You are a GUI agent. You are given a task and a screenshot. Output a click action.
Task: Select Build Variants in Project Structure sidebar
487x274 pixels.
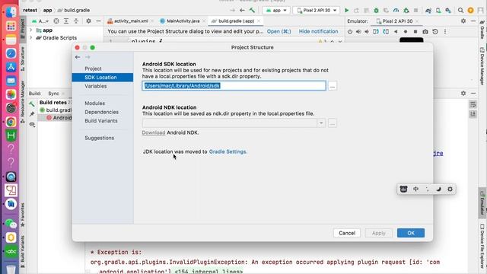point(101,120)
